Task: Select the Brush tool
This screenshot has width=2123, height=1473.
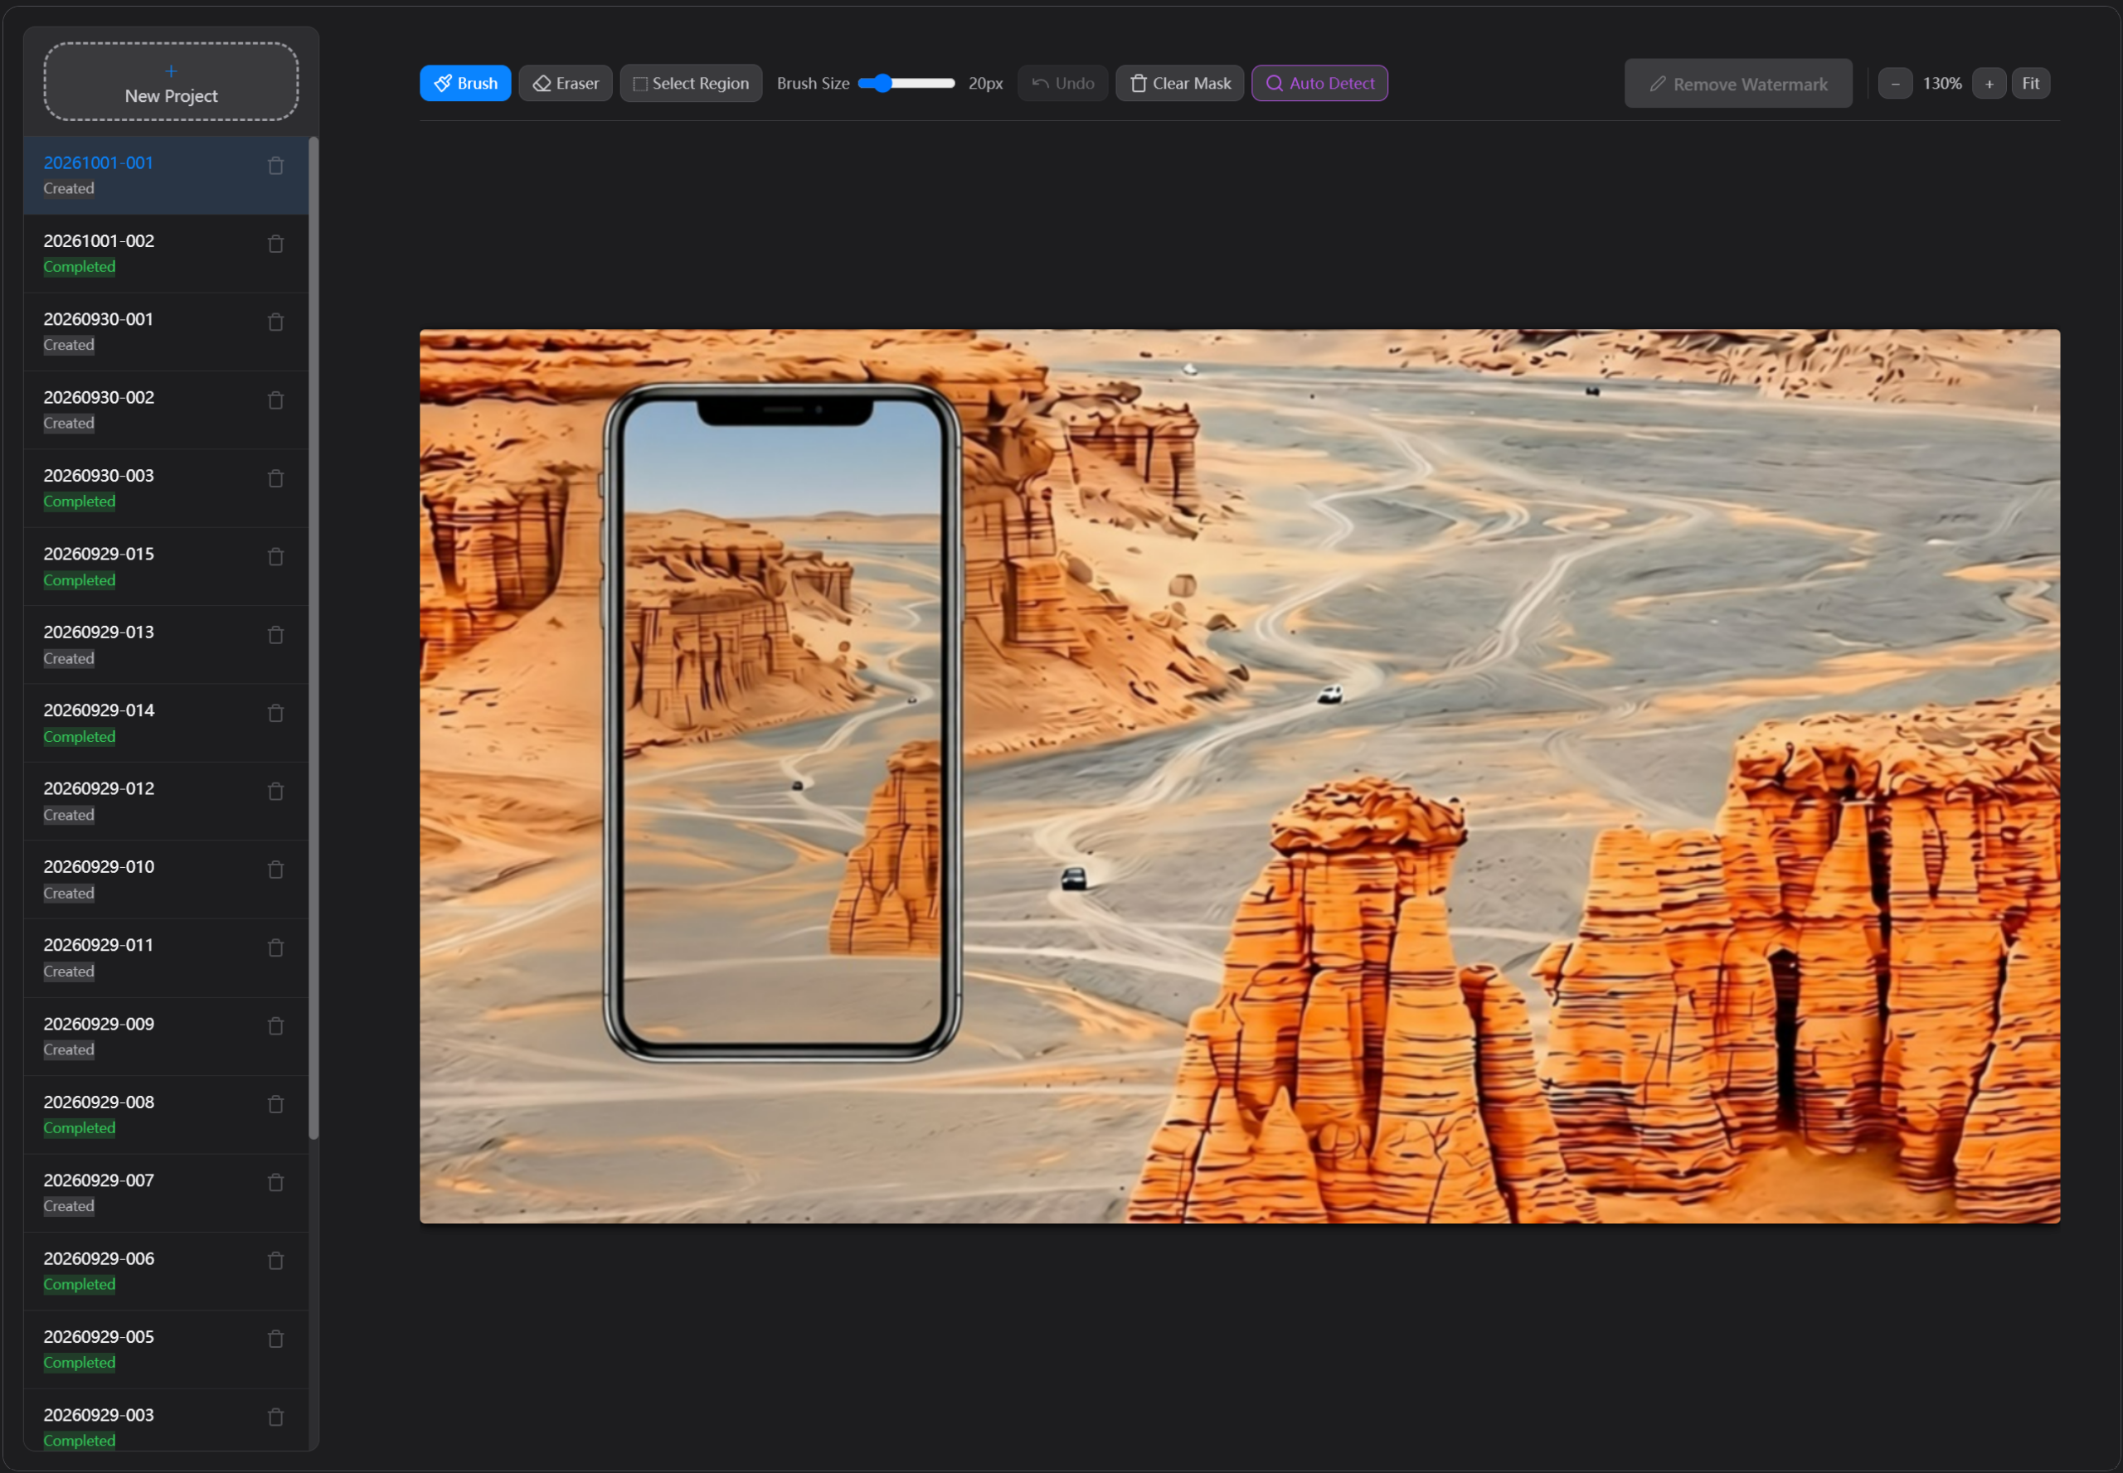Action: [x=464, y=83]
